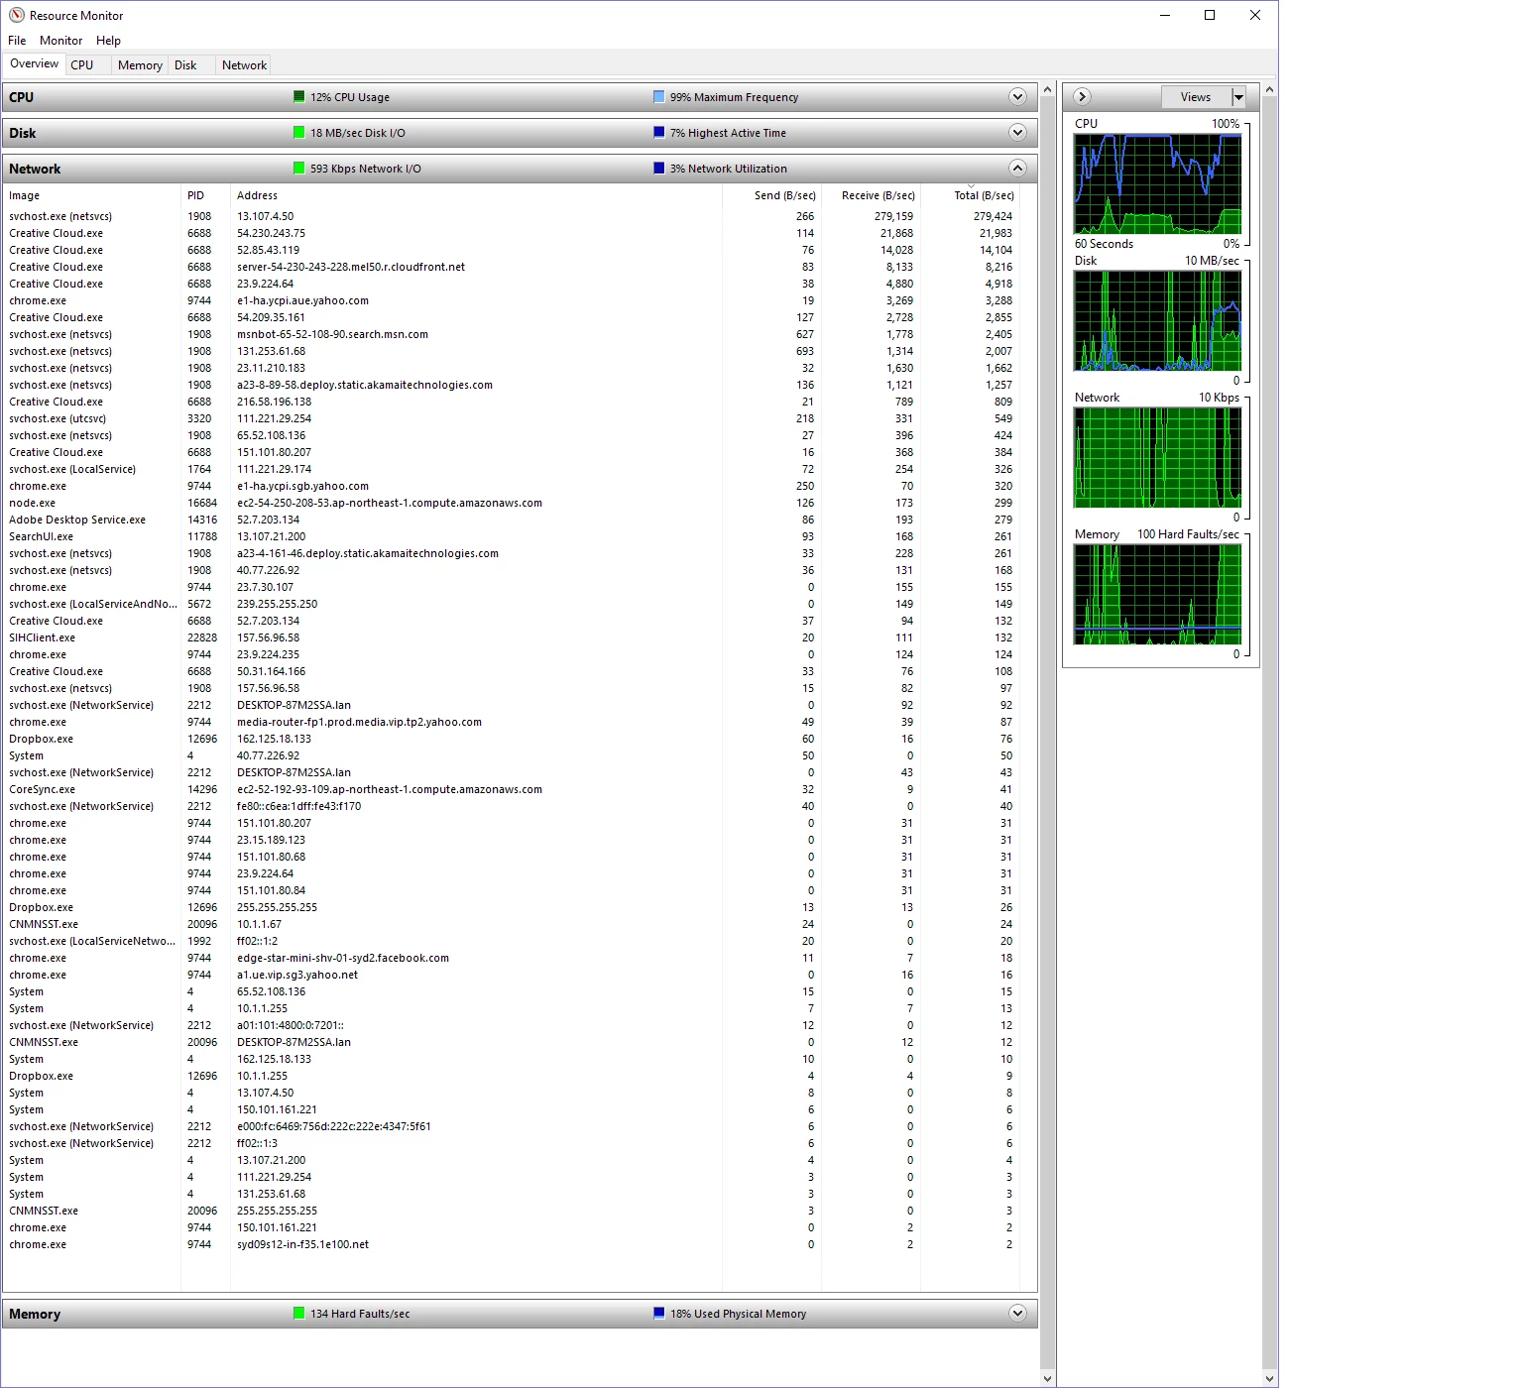Image resolution: width=1523 pixels, height=1388 pixels.
Task: Click the CPU section header title
Action: point(21,97)
